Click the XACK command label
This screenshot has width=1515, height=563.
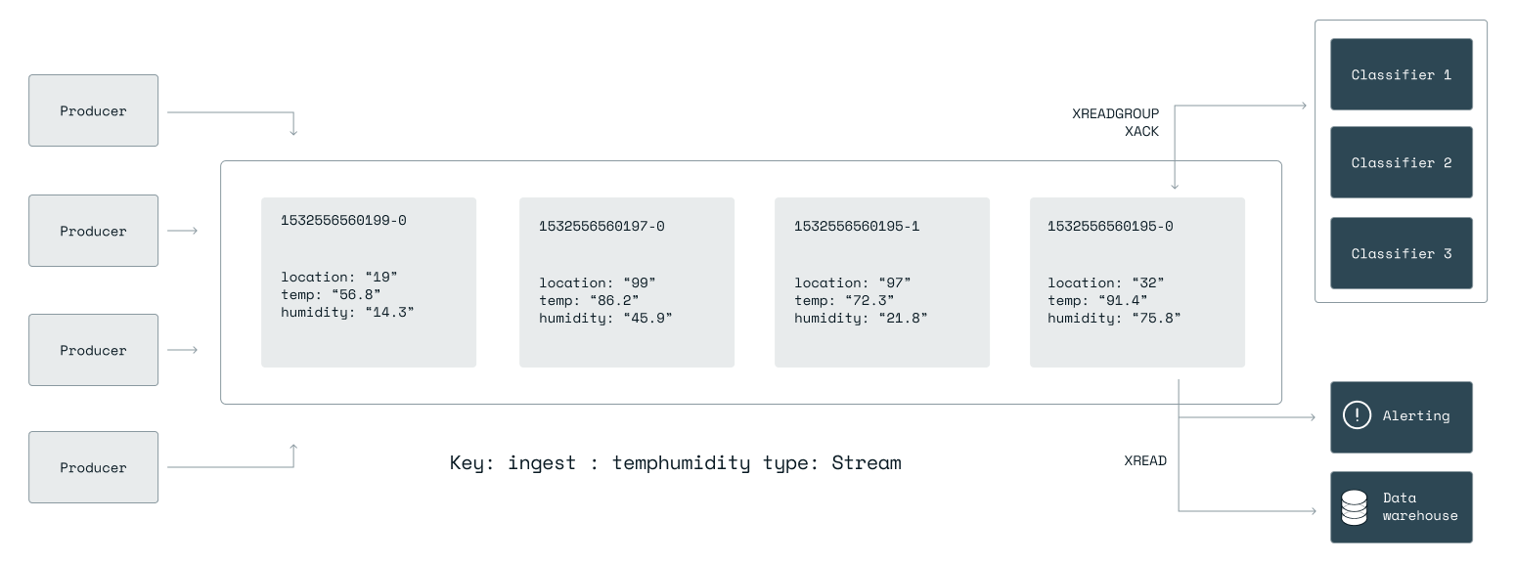[x=1141, y=131]
